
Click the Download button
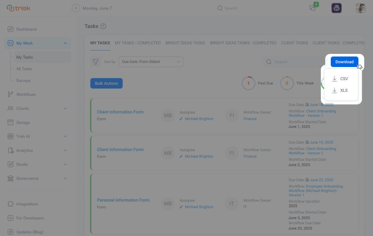click(x=345, y=62)
